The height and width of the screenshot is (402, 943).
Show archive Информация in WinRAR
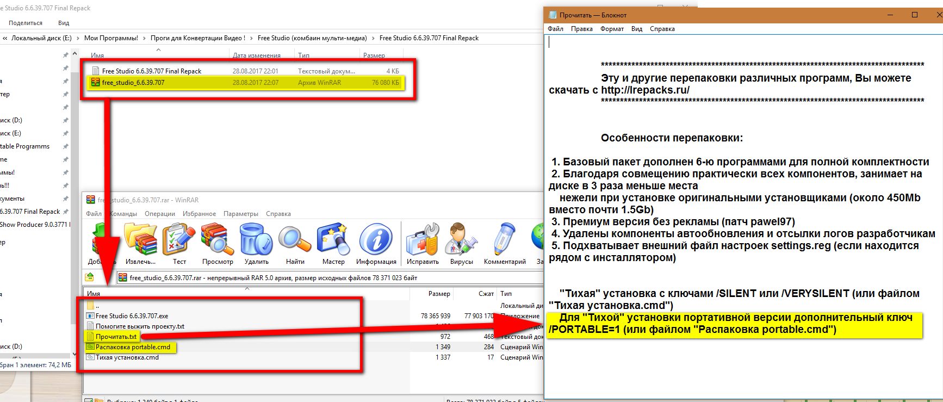tap(376, 243)
